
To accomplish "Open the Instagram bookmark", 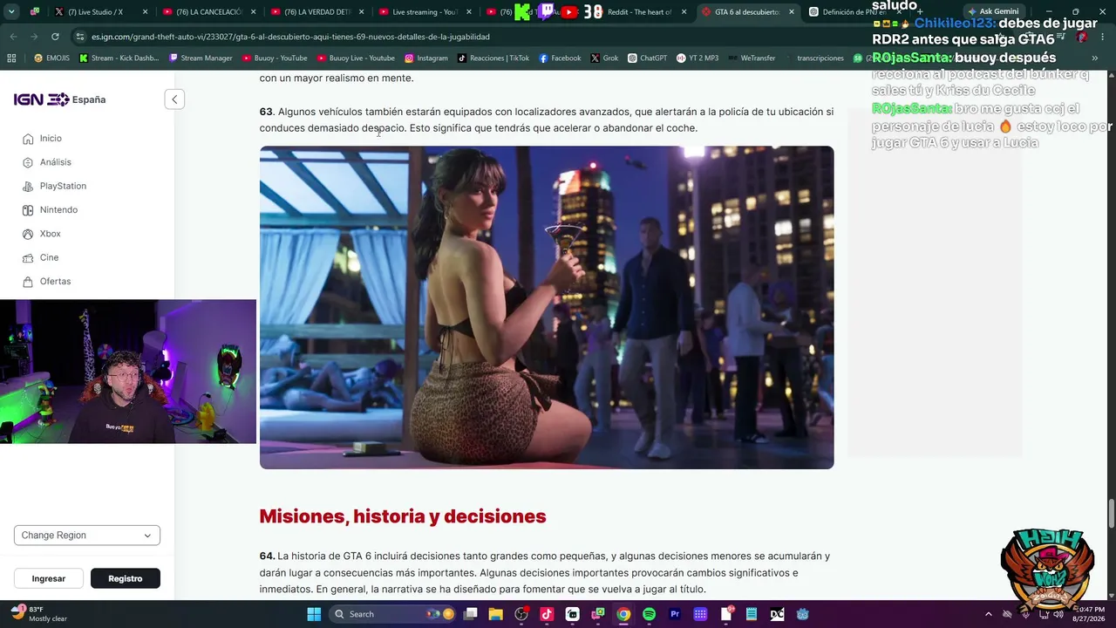I will (426, 58).
